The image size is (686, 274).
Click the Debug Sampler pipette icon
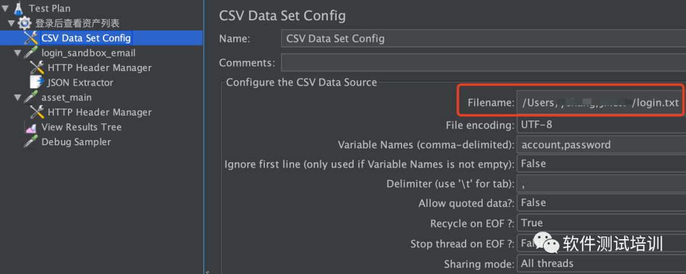point(30,142)
